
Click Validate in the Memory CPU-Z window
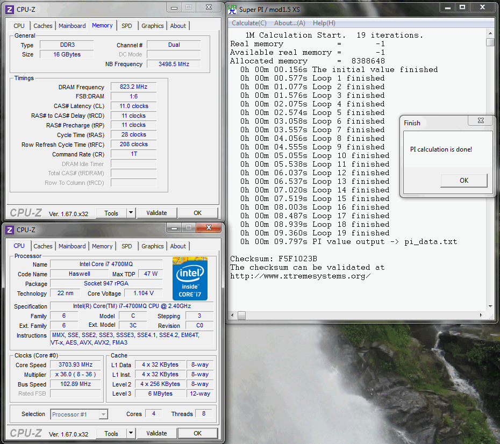coord(156,213)
